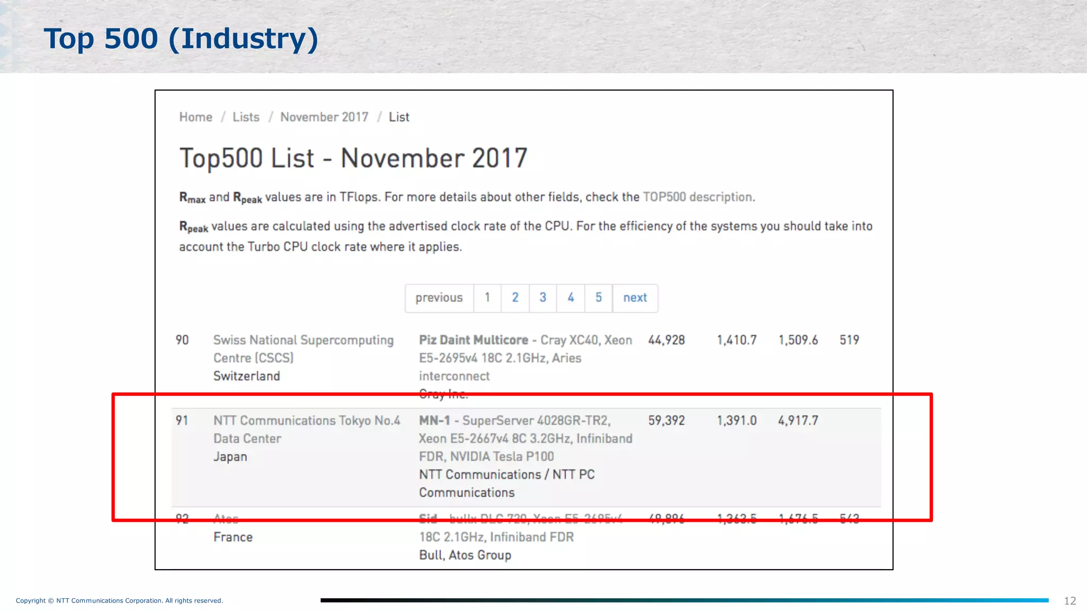This screenshot has height=611, width=1087.
Task: Select Rpeak value 4,917.7
Action: 798,421
